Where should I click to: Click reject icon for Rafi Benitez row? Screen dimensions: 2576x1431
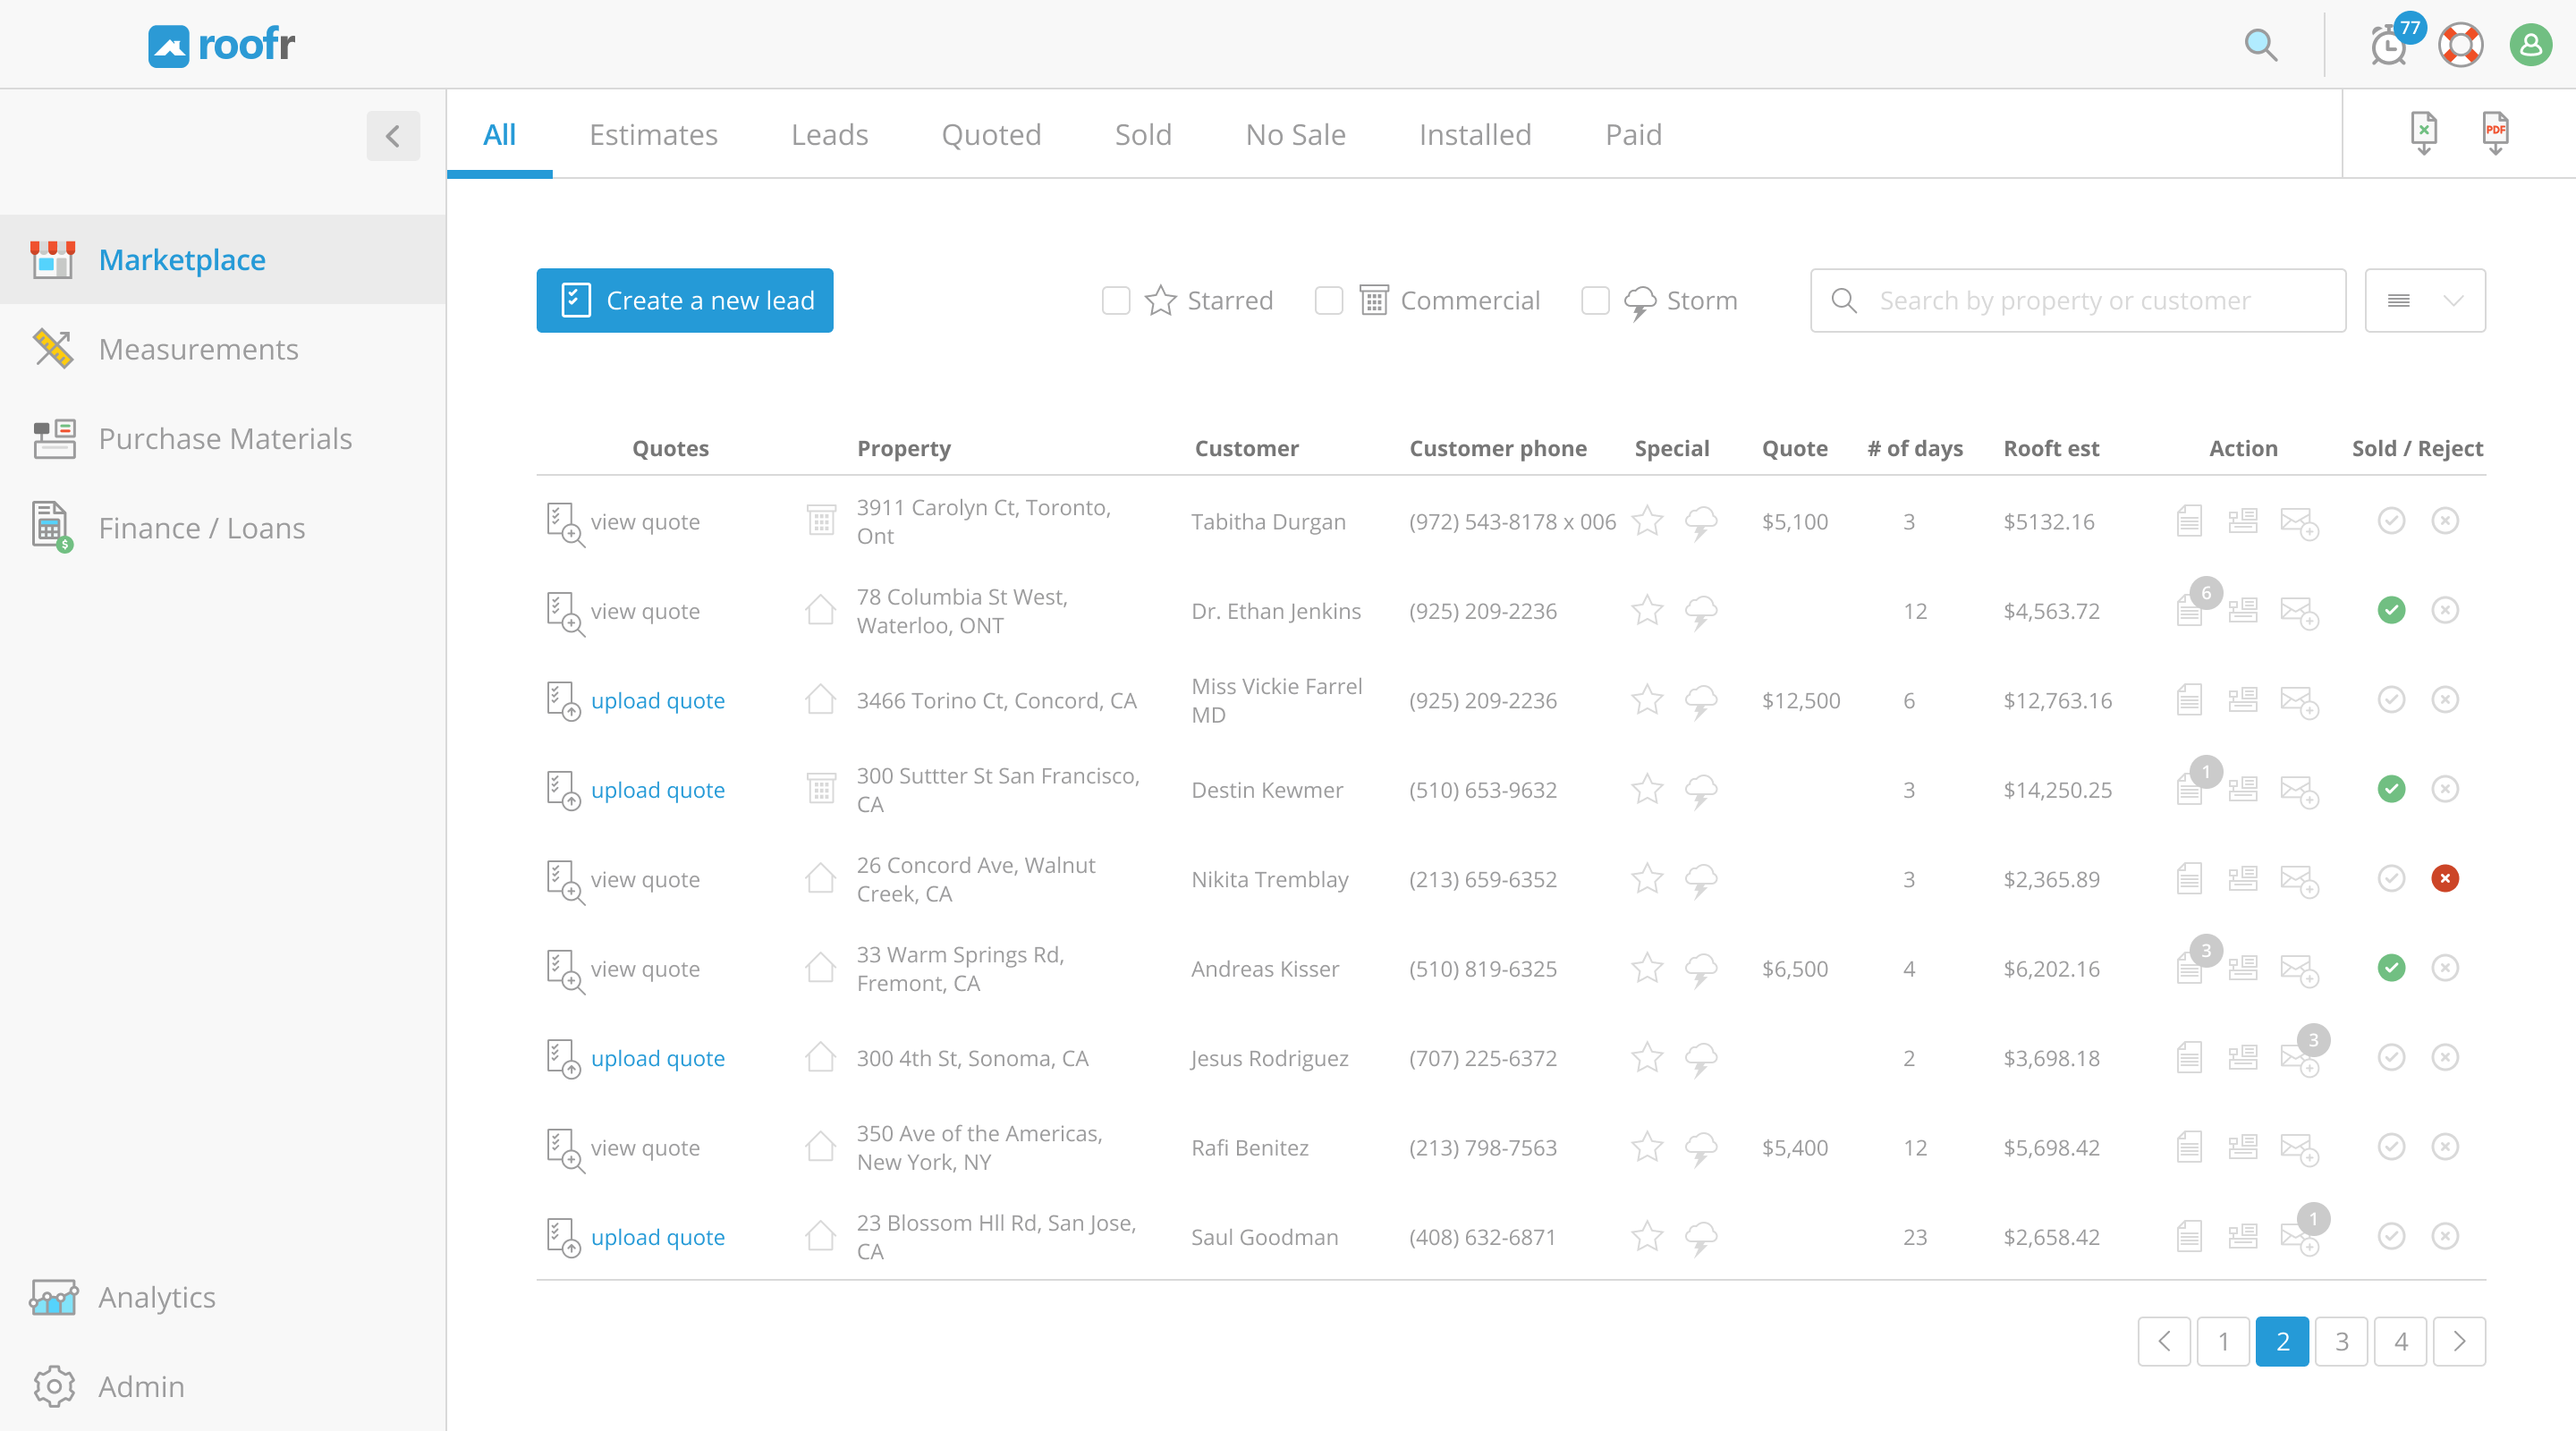(2445, 1147)
